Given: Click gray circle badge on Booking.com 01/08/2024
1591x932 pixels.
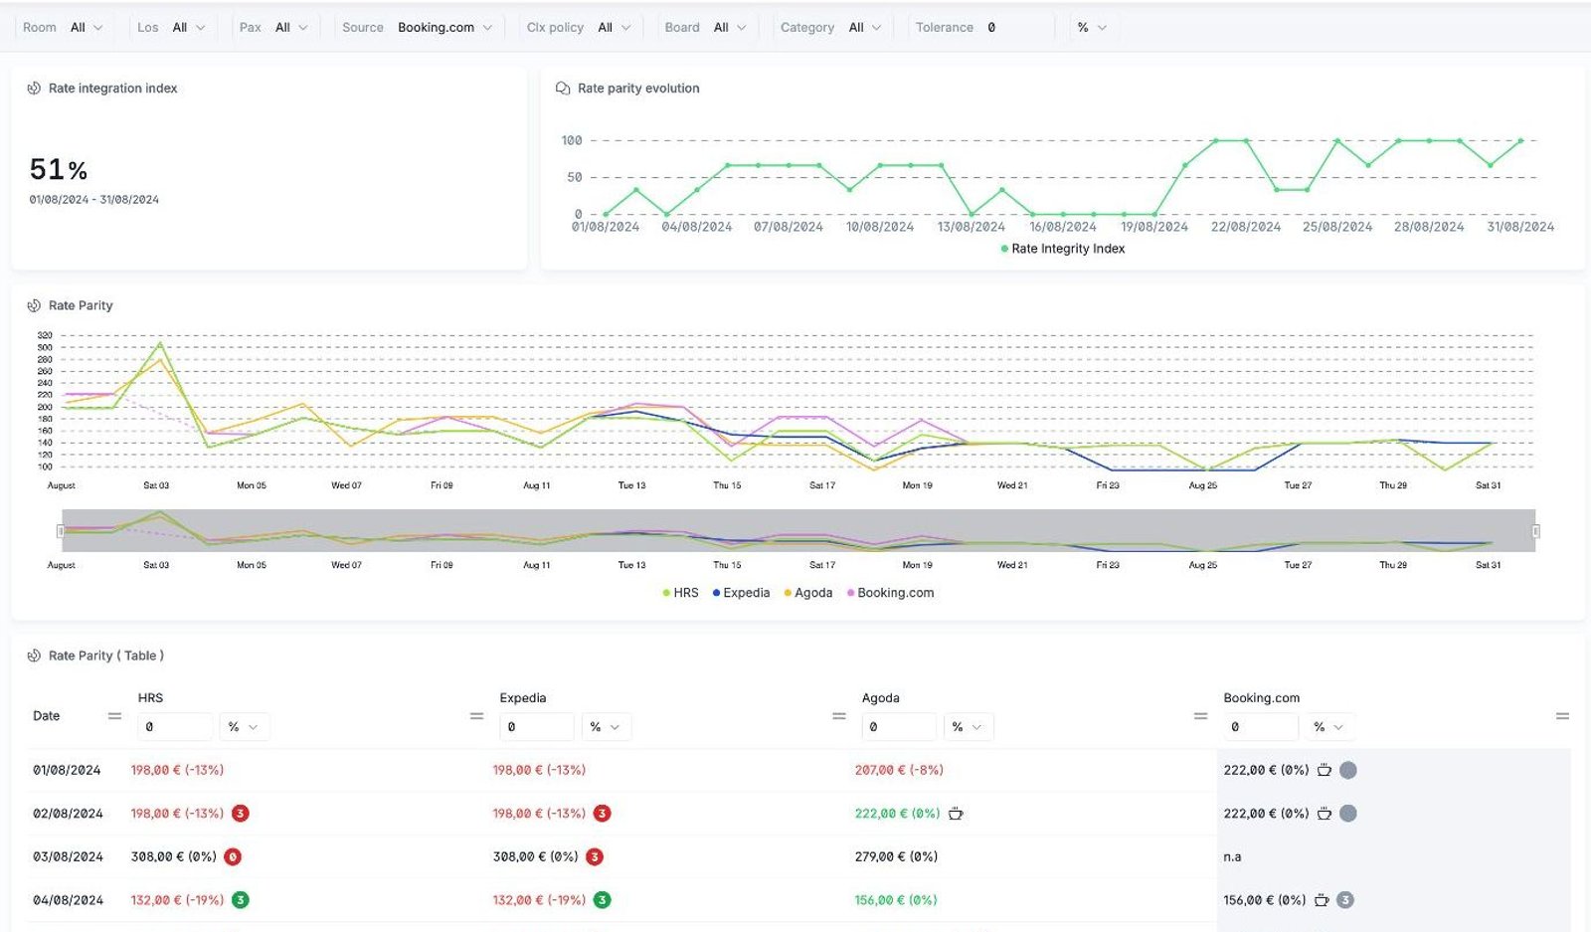Looking at the screenshot, I should point(1348,770).
